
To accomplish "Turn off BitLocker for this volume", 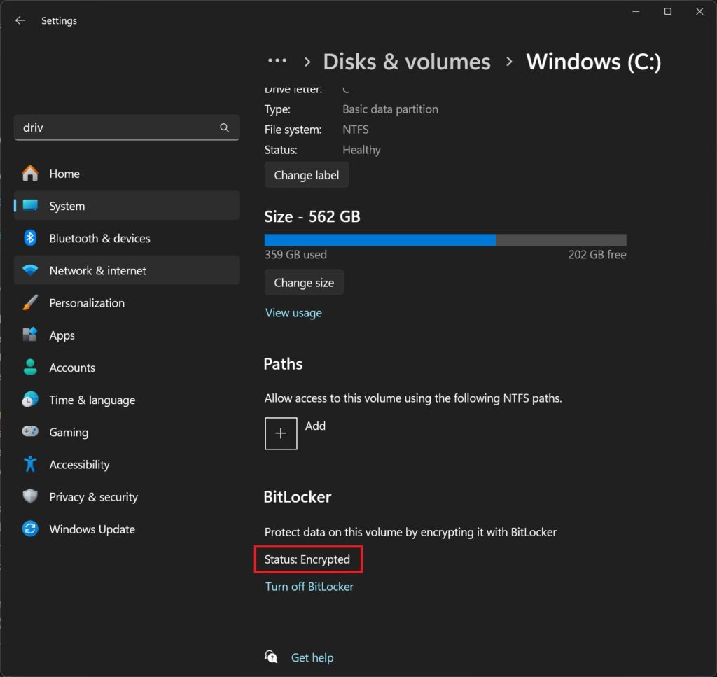I will coord(309,586).
